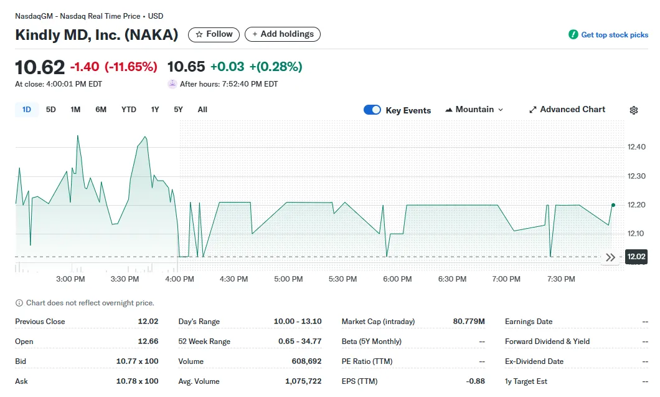Toggle the Key Events switch off

pos(372,110)
